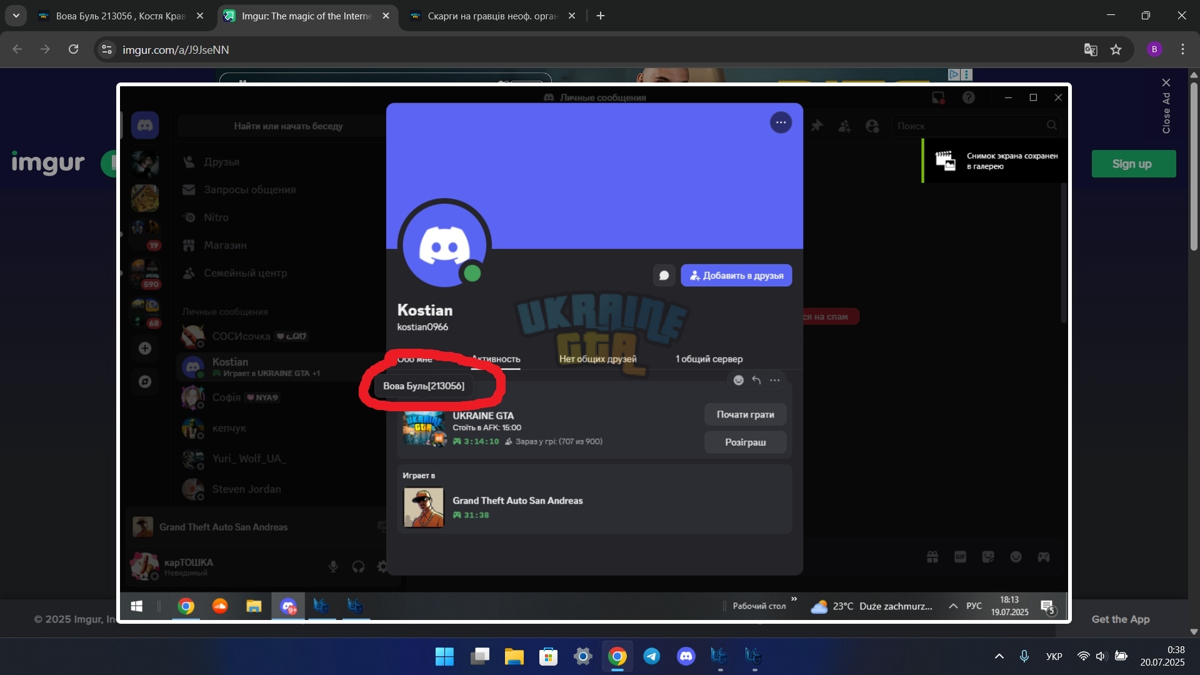Viewport: 1200px width, 675px height.
Task: View site information next to the URL
Action: [107, 49]
